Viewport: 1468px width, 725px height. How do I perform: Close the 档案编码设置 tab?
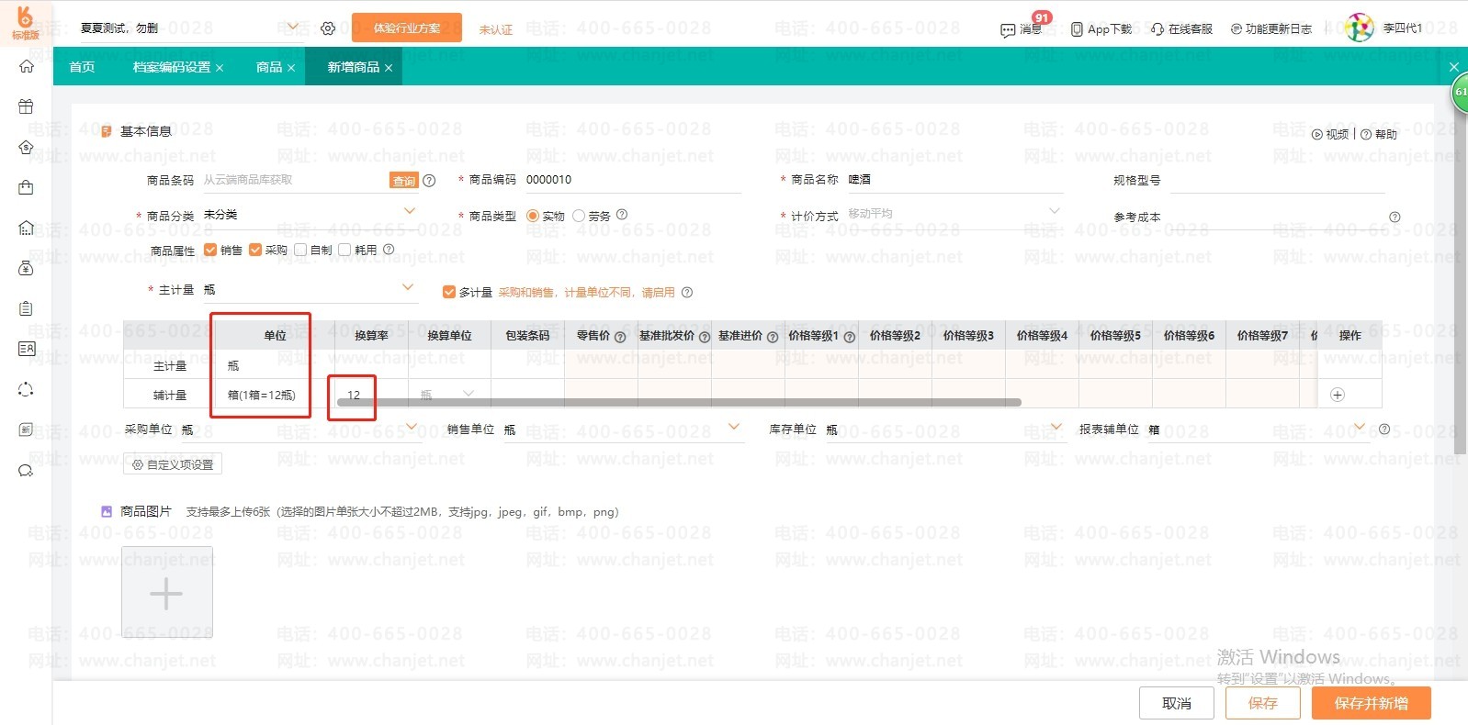click(x=220, y=68)
